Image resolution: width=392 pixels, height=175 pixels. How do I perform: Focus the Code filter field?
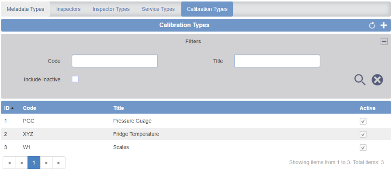(115, 61)
